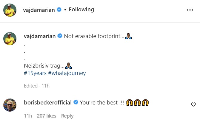
Task: Click verified badge next to header username
Action: click(59, 10)
